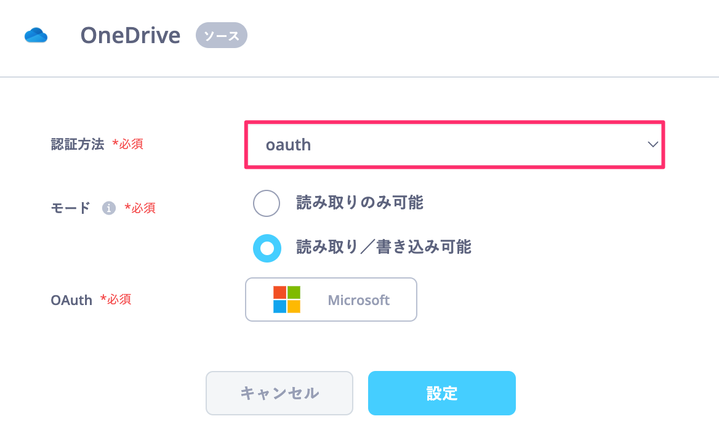Click the OneDrive cloud icon in the header
Screen dimensions: 719x440
pyautogui.click(x=36, y=35)
